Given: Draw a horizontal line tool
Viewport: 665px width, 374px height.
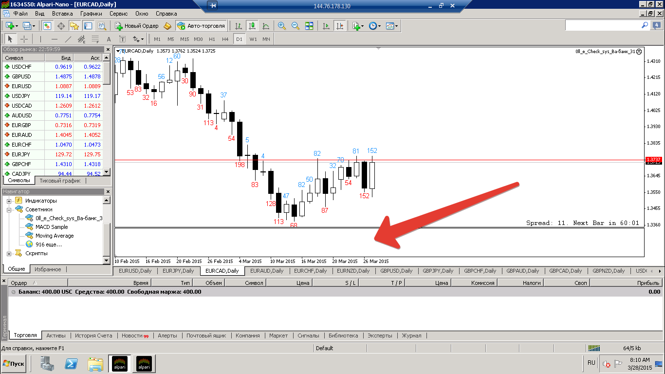Looking at the screenshot, I should click(54, 39).
